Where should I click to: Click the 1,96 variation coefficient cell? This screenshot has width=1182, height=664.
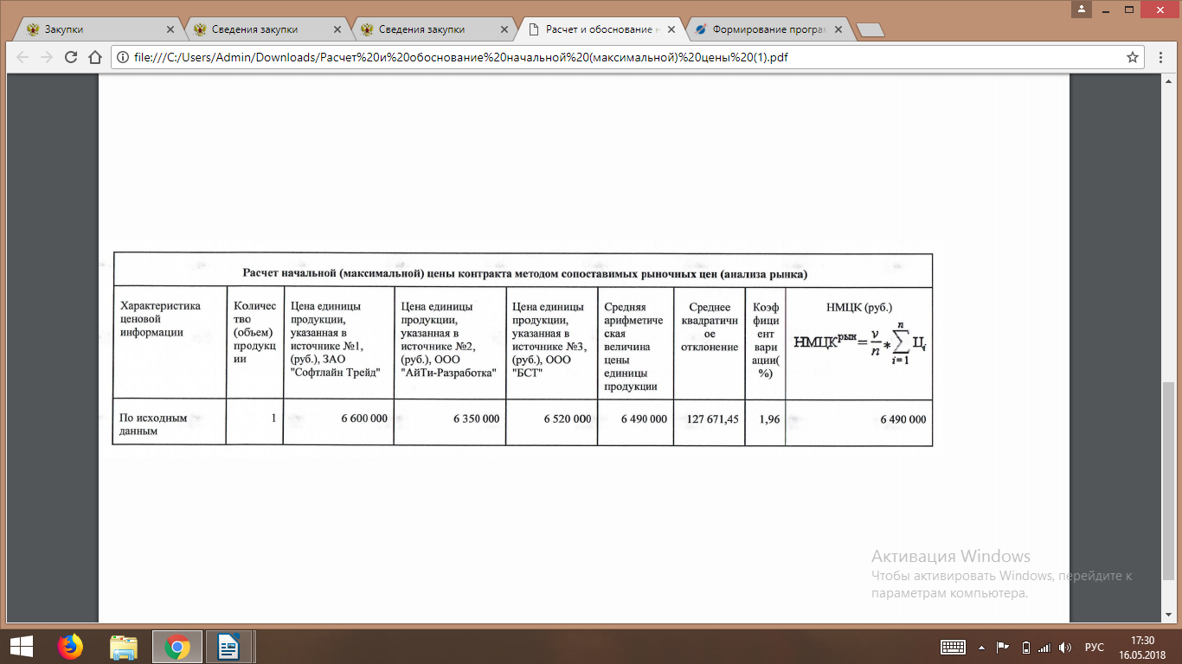click(x=765, y=422)
